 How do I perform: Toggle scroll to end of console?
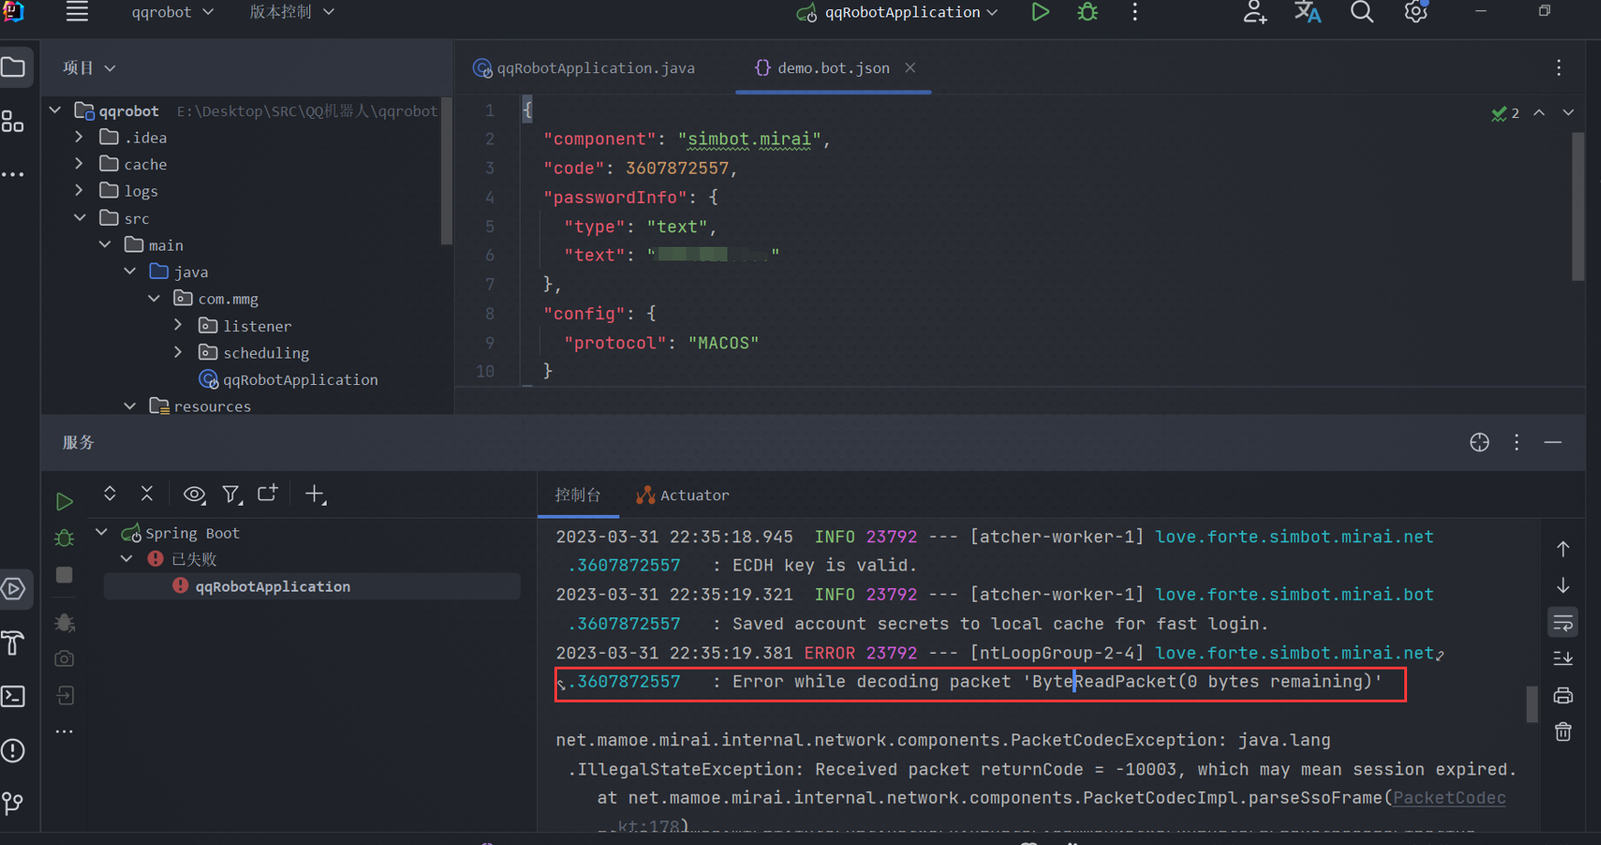click(1563, 658)
